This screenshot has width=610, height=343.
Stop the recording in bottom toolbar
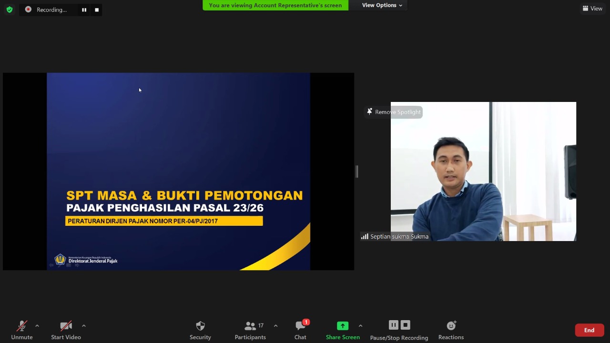click(x=406, y=325)
